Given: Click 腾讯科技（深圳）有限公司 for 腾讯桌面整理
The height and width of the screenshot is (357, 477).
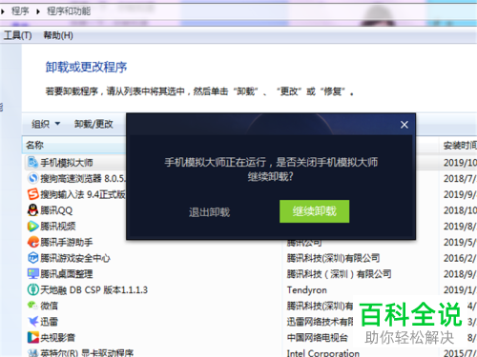Looking at the screenshot, I should coord(339,274).
